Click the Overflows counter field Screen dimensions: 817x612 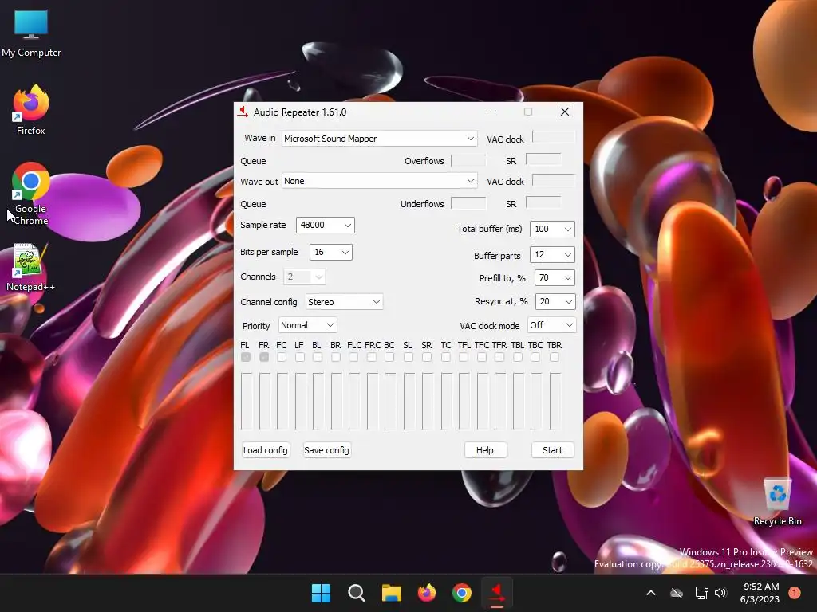[468, 161]
